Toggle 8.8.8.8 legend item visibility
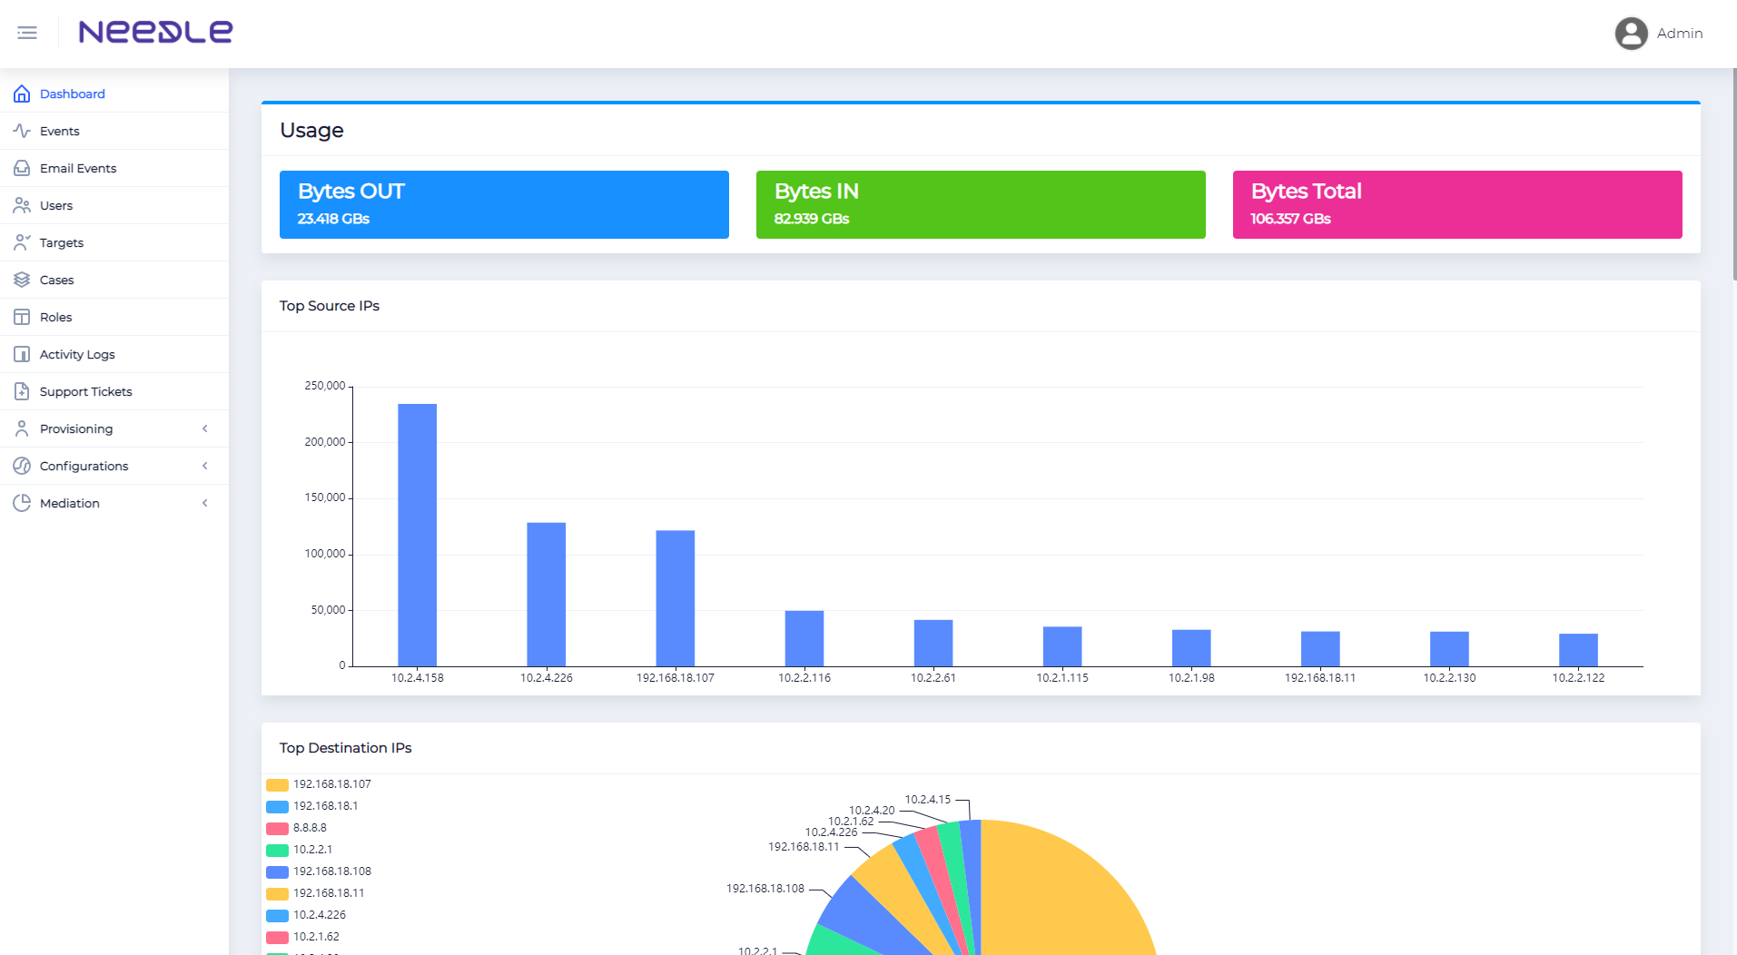 pyautogui.click(x=309, y=828)
